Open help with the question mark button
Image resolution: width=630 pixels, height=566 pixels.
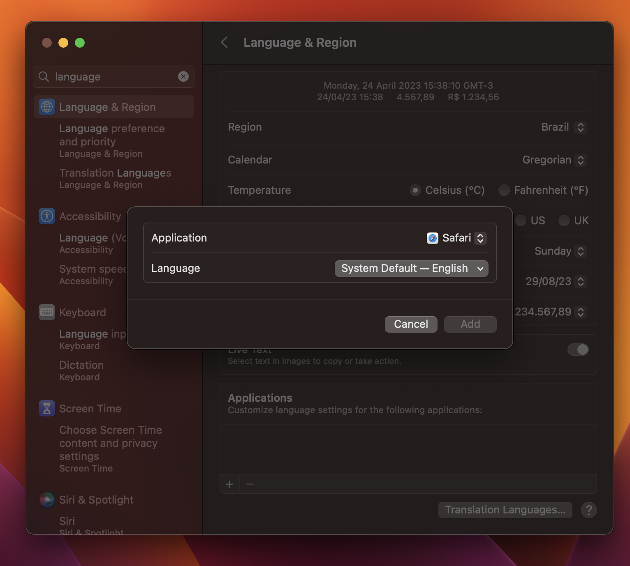tap(588, 510)
